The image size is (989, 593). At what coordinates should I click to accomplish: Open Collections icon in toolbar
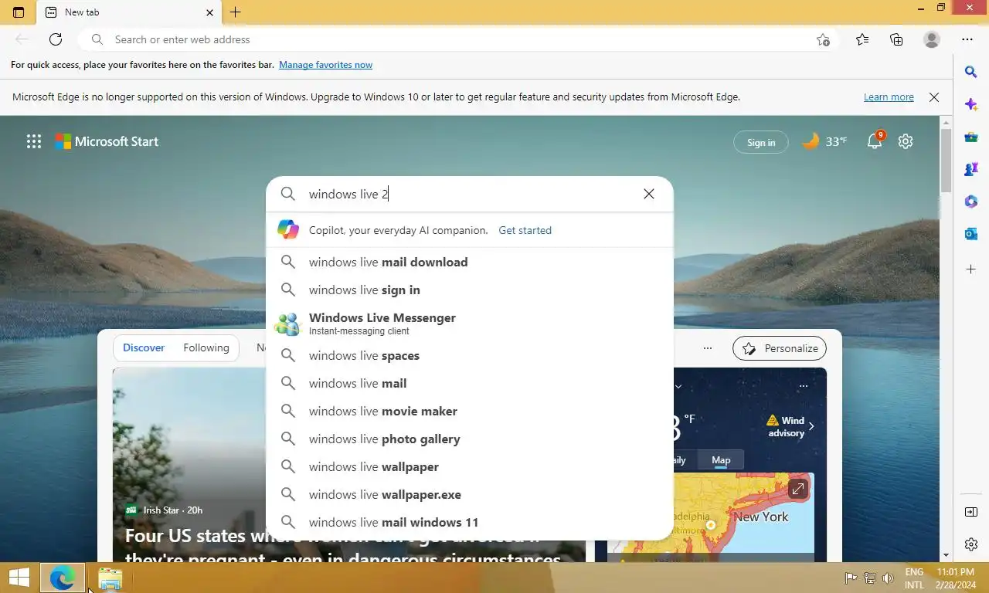pyautogui.click(x=896, y=39)
